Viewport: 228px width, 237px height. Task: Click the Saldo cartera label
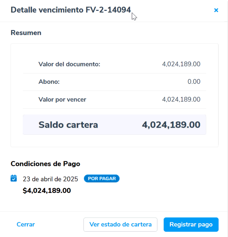pyautogui.click(x=68, y=125)
